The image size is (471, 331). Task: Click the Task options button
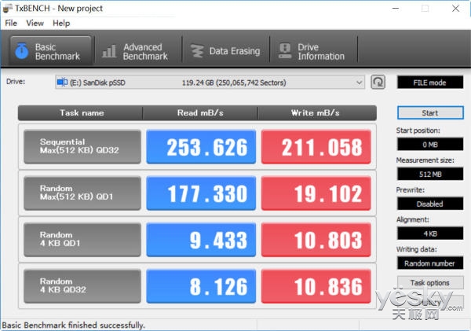tap(429, 282)
